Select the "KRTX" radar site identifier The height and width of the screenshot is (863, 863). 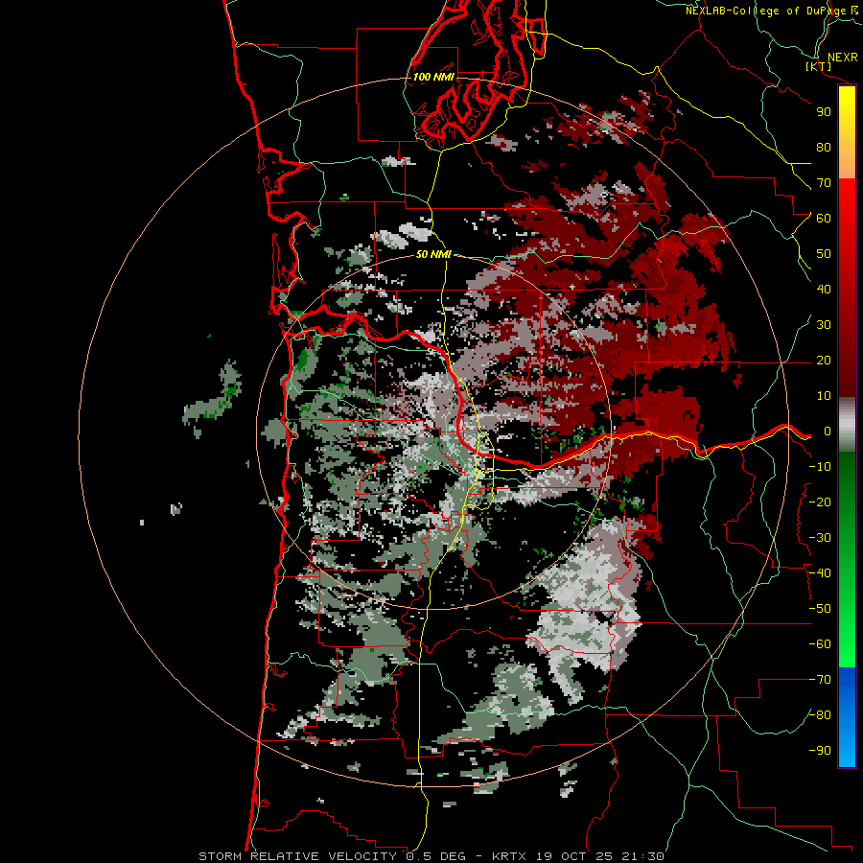tap(509, 856)
